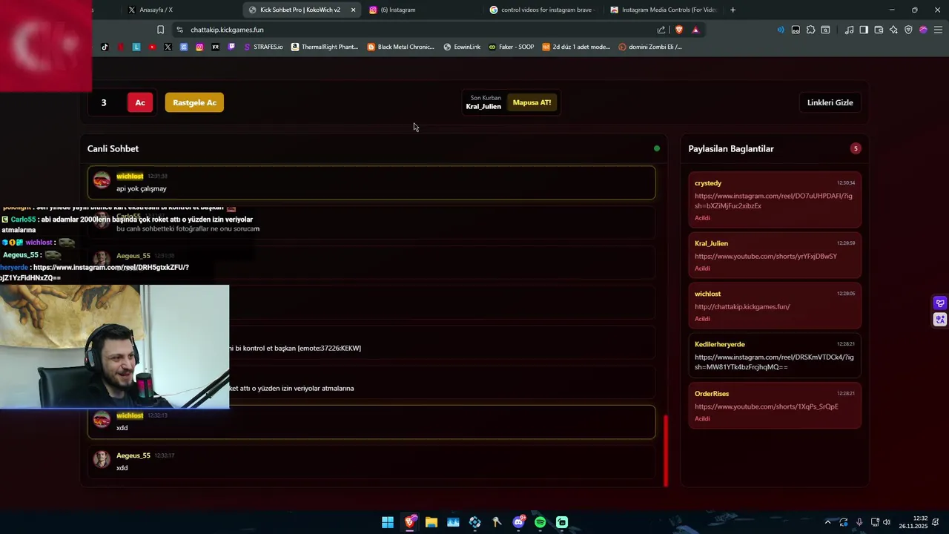The width and height of the screenshot is (949, 534).
Task: Open a new browser tab
Action: [733, 10]
